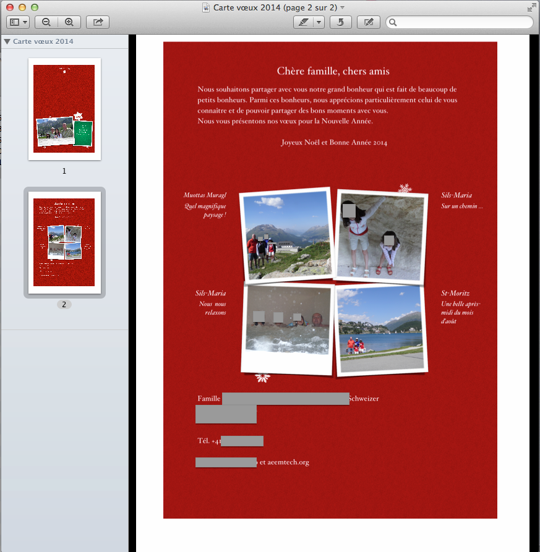Select page 1 thumbnail in sidebar
This screenshot has width=540, height=552.
64,109
